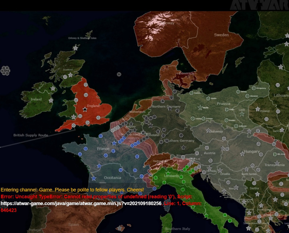Select the Bosnia capital star
This screenshot has width=289, height=233.
pos(236,188)
